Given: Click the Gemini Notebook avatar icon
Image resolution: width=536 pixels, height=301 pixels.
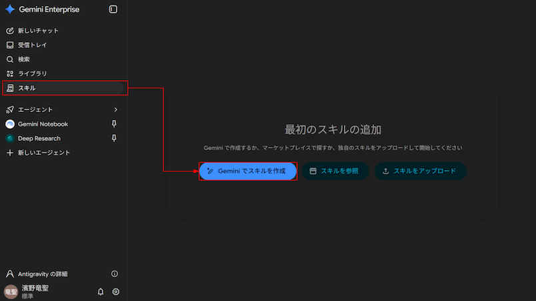Looking at the screenshot, I should pos(10,124).
